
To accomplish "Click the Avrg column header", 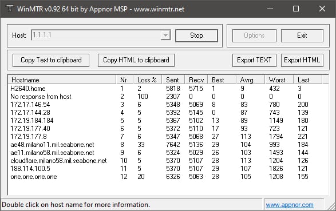I will (x=250, y=80).
